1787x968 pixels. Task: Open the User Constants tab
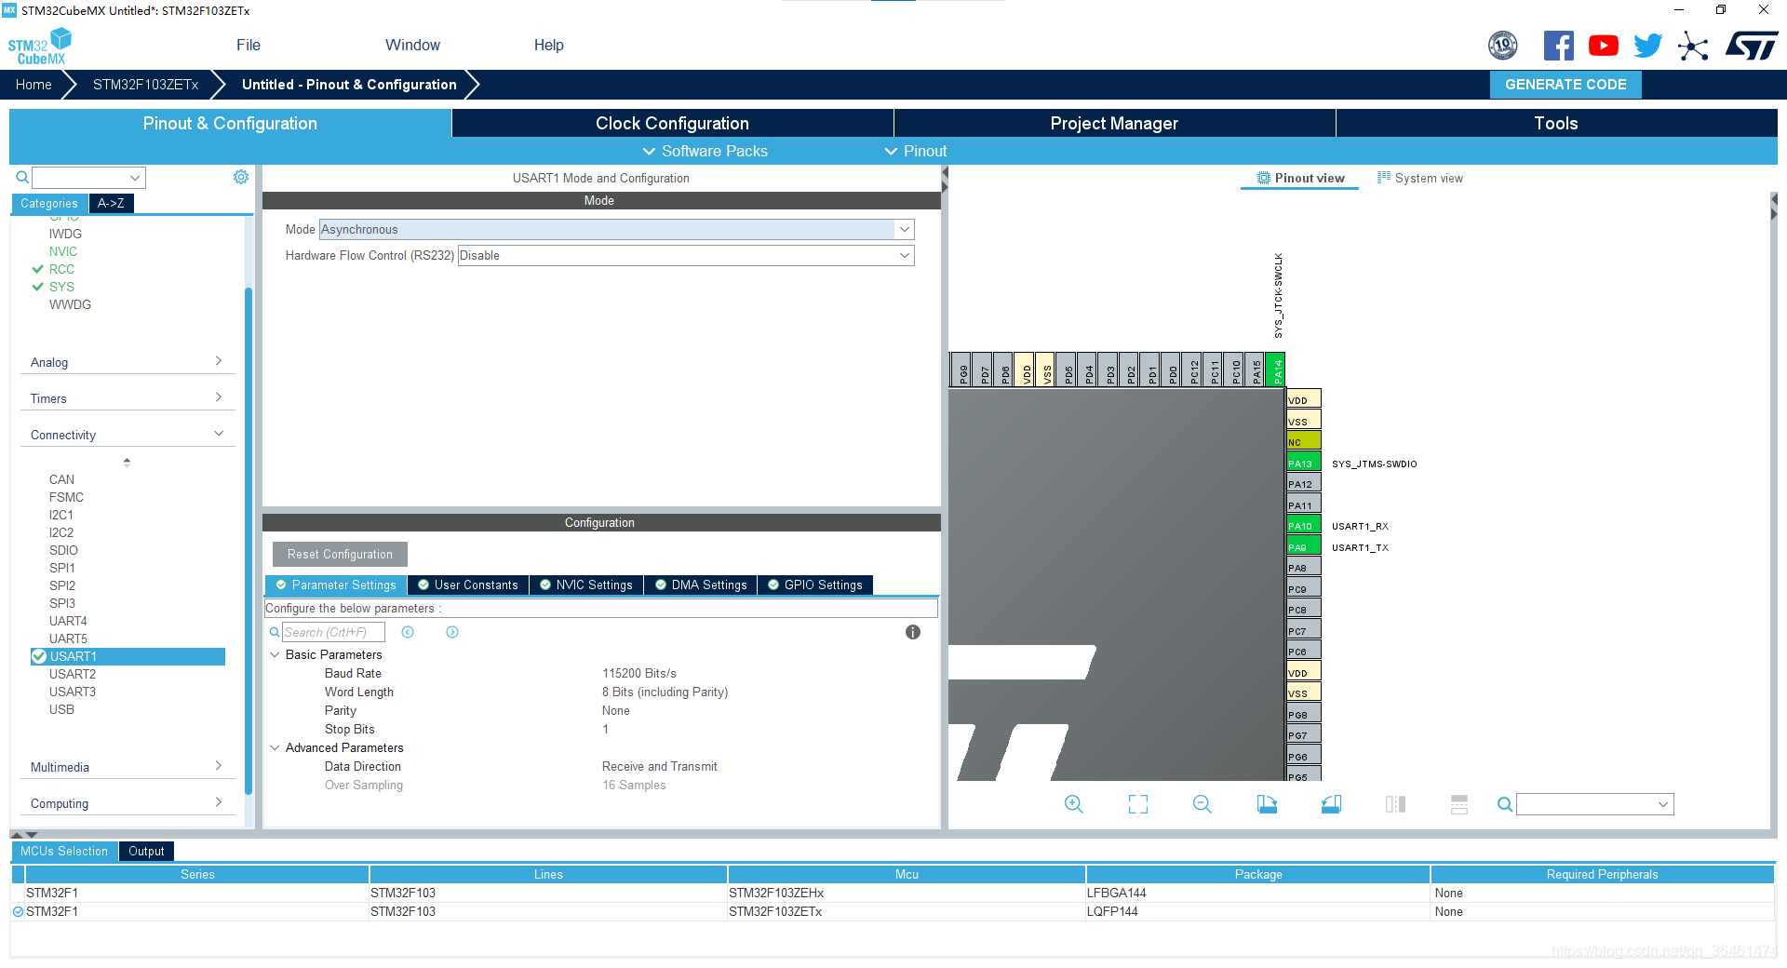pos(468,585)
